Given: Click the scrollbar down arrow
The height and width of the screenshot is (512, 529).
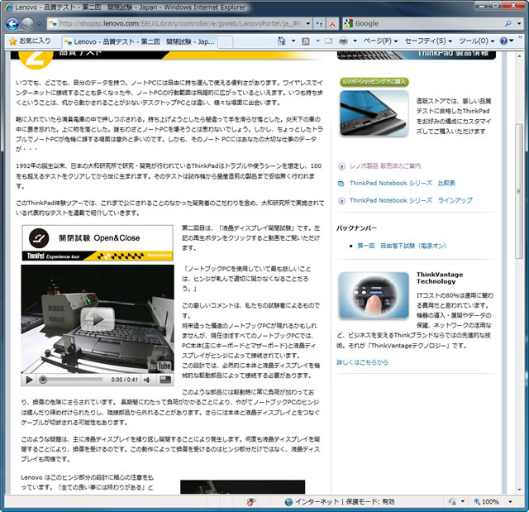Looking at the screenshot, I should [519, 490].
